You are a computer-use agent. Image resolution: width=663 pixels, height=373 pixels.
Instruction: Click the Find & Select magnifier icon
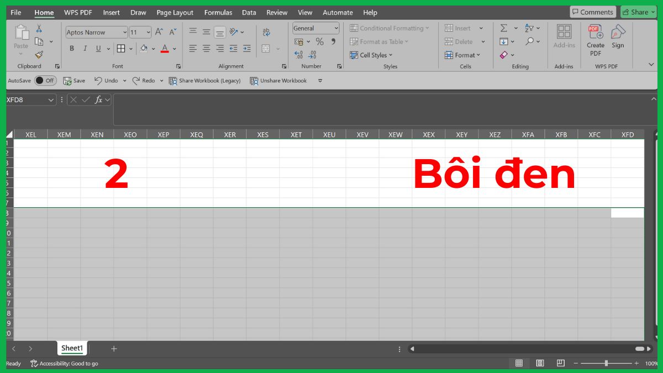click(x=530, y=41)
